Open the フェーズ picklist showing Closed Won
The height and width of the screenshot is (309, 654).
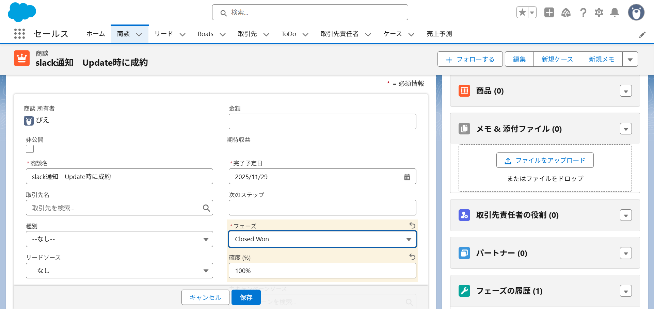click(x=322, y=239)
